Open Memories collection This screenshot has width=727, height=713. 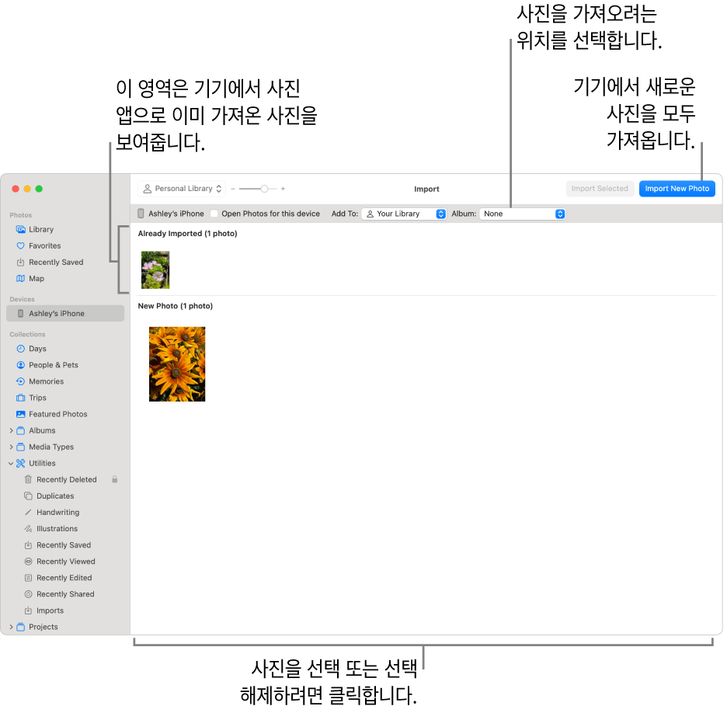65,382
